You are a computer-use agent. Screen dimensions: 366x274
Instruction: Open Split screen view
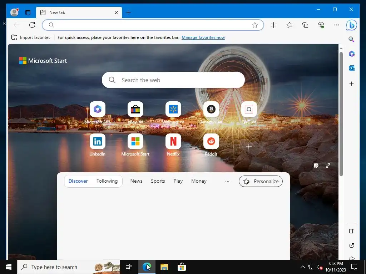coord(273,25)
